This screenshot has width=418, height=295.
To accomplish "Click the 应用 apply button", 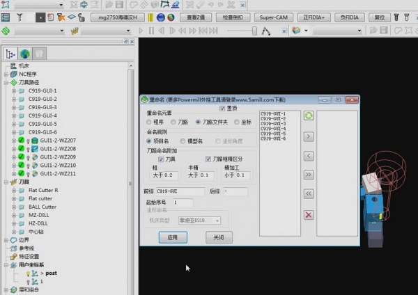I will click(173, 237).
